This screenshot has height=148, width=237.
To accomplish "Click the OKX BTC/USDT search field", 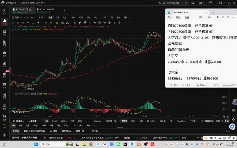I will (x=173, y=3).
